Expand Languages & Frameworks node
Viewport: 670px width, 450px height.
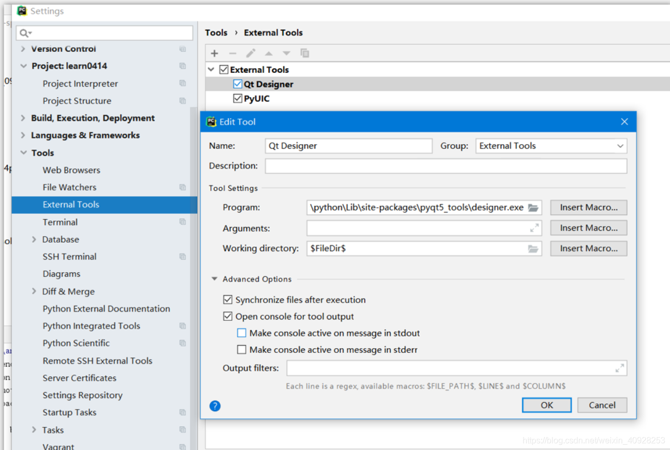point(23,135)
